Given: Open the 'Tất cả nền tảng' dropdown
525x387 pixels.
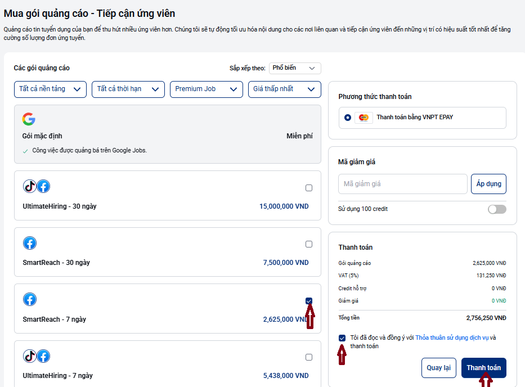Looking at the screenshot, I should [50, 89].
